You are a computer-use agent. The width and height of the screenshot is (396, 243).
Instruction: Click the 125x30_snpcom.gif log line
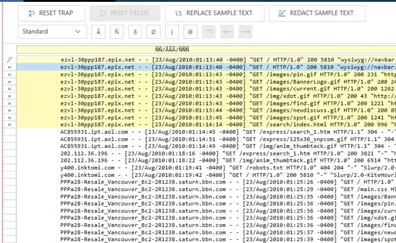click(206, 139)
